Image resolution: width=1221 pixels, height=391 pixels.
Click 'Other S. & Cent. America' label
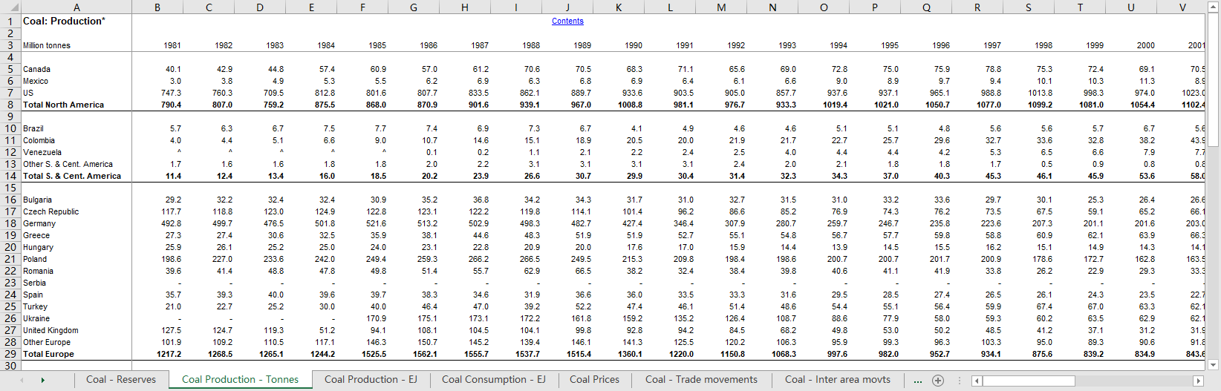coord(68,164)
